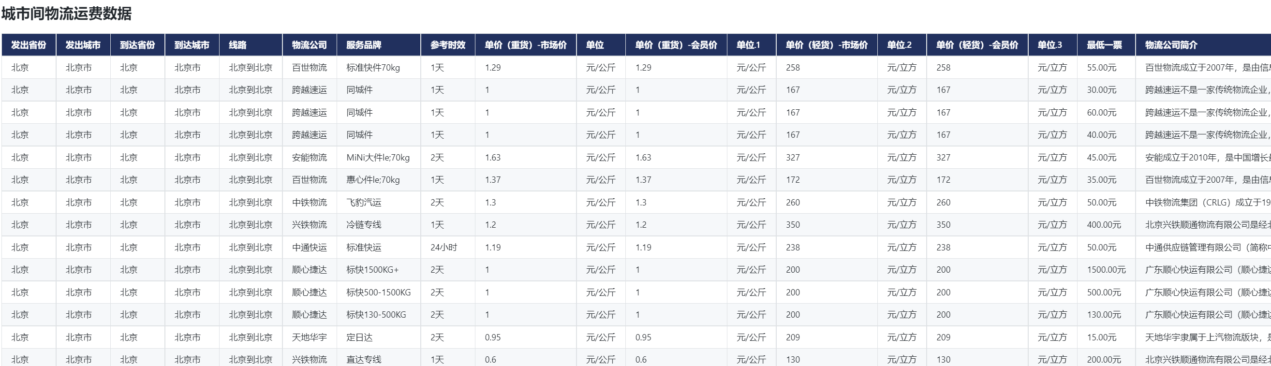Click the 中通快运 company cell
The height and width of the screenshot is (366, 1271).
310,247
